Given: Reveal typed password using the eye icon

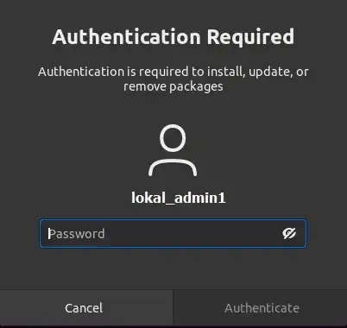Looking at the screenshot, I should click(x=289, y=233).
